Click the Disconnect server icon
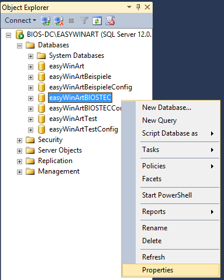Image resolution: width=224 pixels, height=280 pixels. point(58,20)
